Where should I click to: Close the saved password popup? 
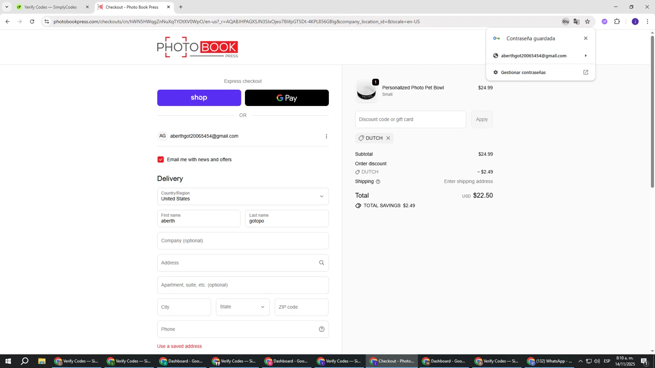(x=586, y=38)
